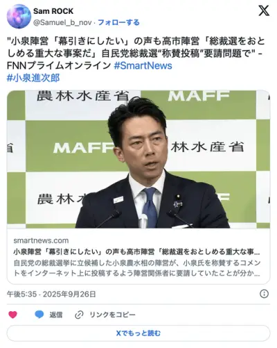Like the tweet with the heart icon
Screen dimensions: 277x348
tap(12, 315)
